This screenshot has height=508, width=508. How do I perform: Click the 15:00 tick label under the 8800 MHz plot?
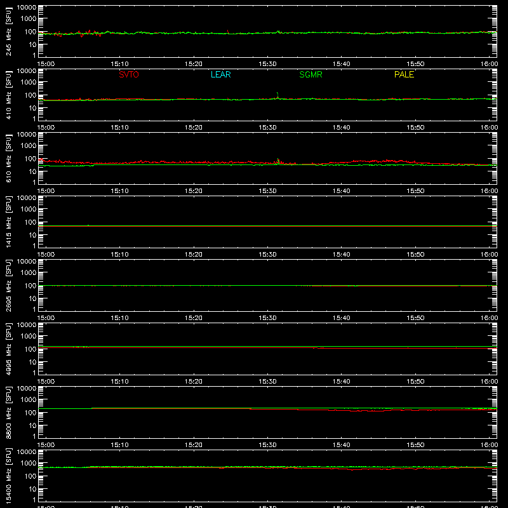click(x=46, y=445)
